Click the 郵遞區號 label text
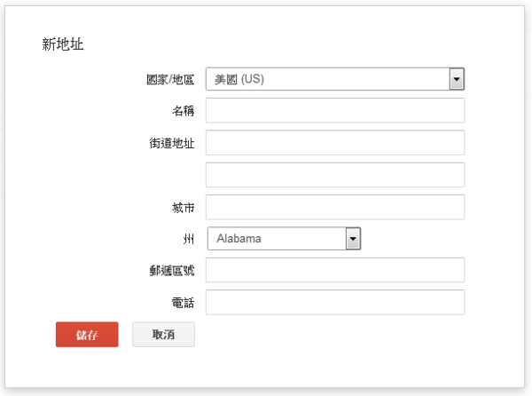Image resolution: width=532 pixels, height=396 pixels. [172, 271]
